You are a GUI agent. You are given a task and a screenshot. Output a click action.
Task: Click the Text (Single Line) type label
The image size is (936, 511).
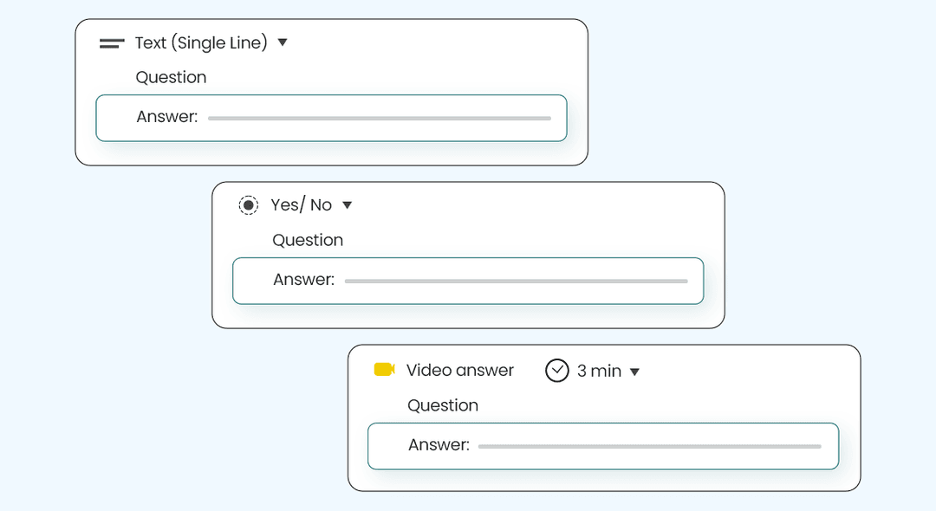pyautogui.click(x=201, y=43)
